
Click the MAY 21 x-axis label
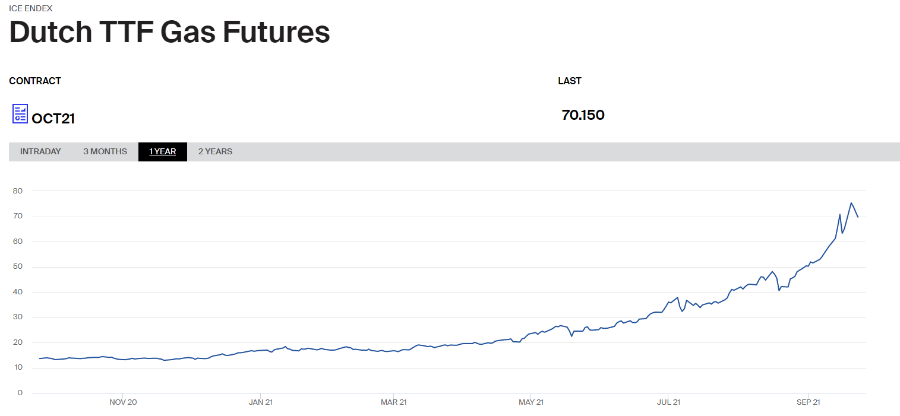pyautogui.click(x=530, y=402)
